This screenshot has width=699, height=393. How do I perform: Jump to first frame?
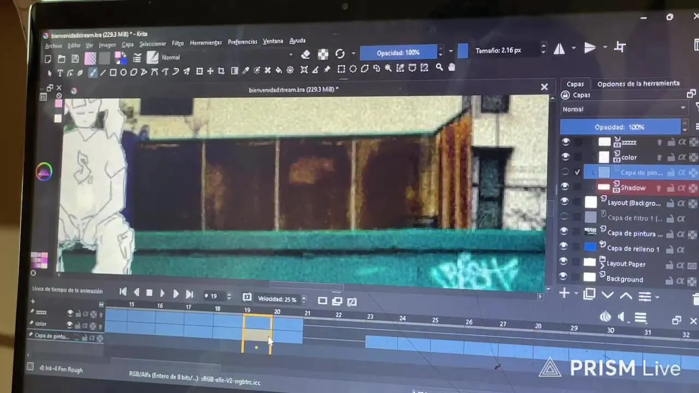click(123, 292)
